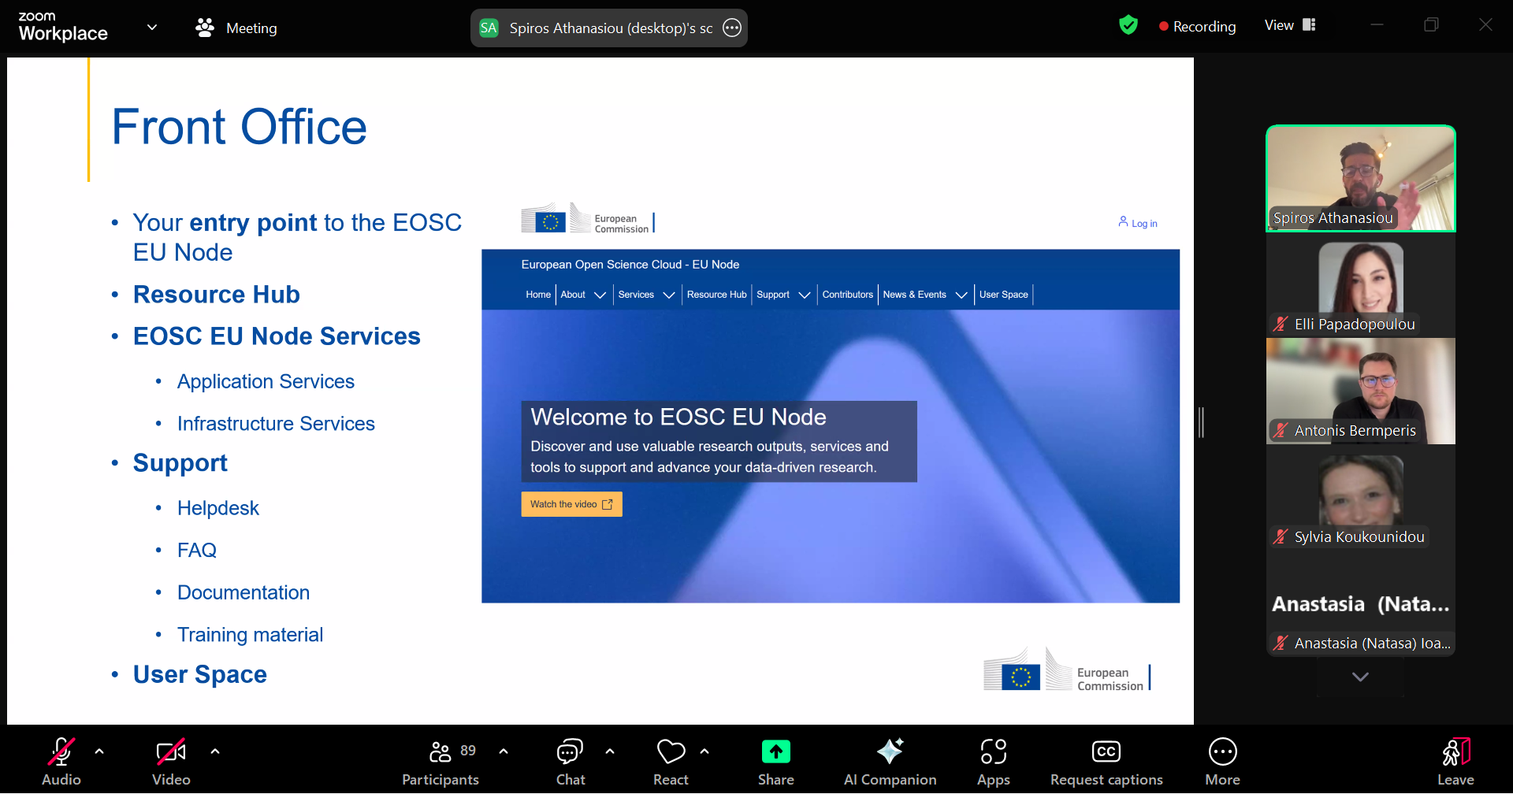Expand the News & Events chevron

pos(961,295)
